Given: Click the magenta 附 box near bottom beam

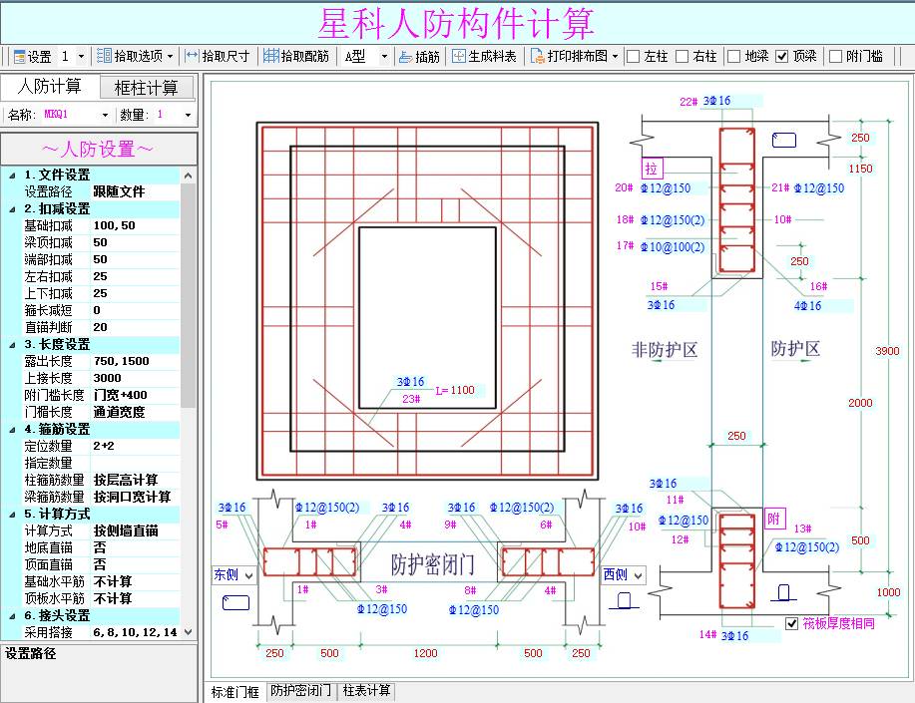Looking at the screenshot, I should point(774,519).
